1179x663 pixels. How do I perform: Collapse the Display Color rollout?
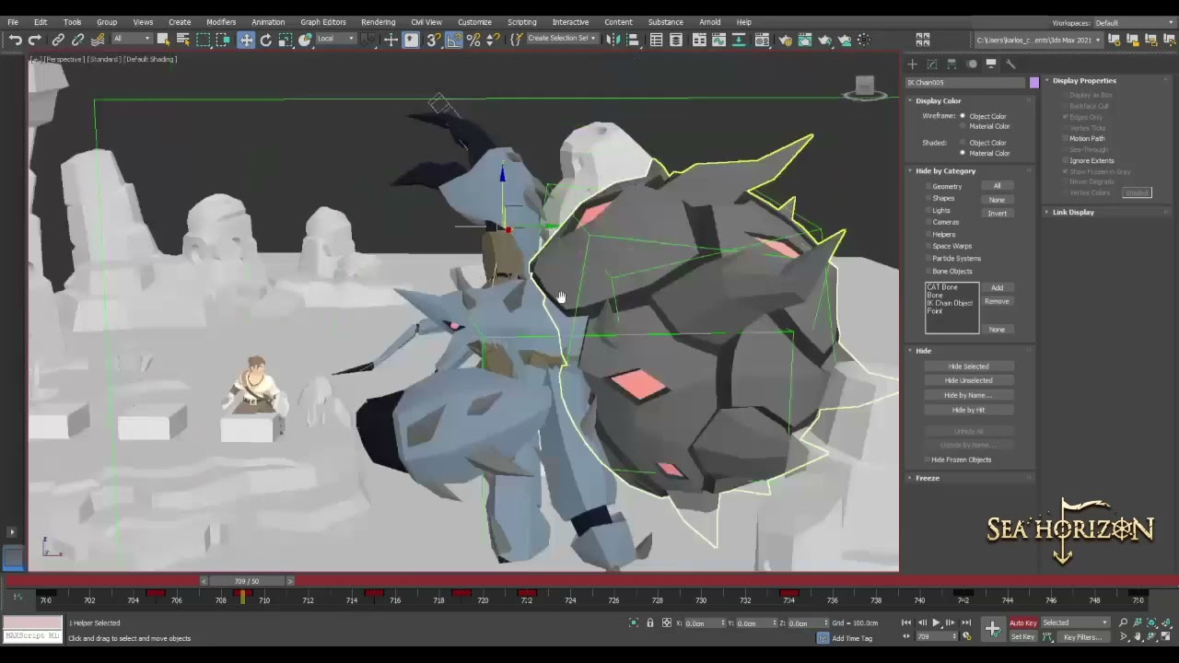pos(939,100)
